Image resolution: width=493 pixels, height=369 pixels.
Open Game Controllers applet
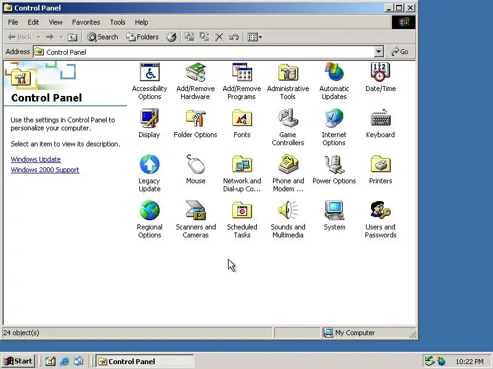pyautogui.click(x=288, y=127)
